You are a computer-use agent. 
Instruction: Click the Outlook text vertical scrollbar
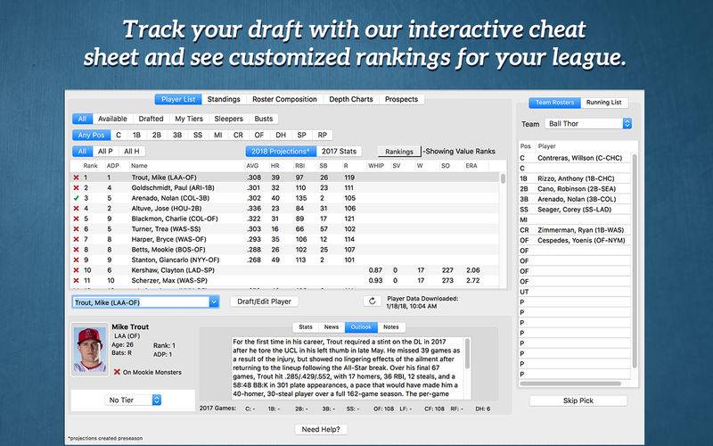pos(467,353)
